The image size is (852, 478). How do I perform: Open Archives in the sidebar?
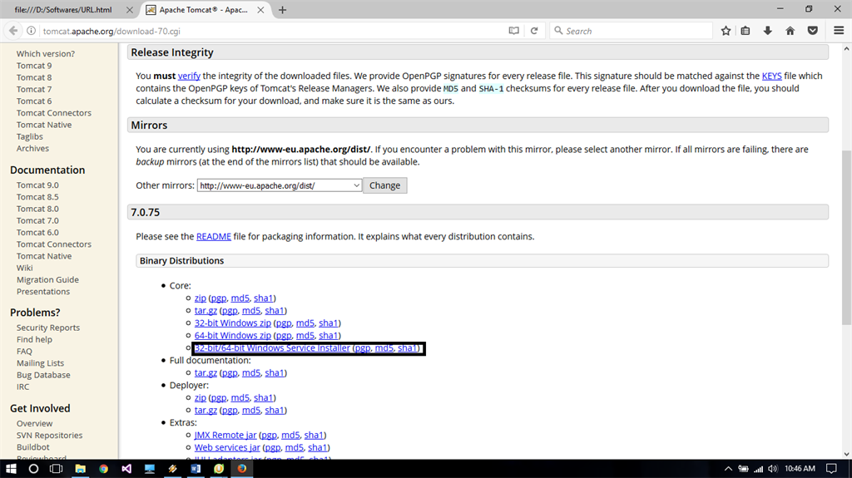32,149
